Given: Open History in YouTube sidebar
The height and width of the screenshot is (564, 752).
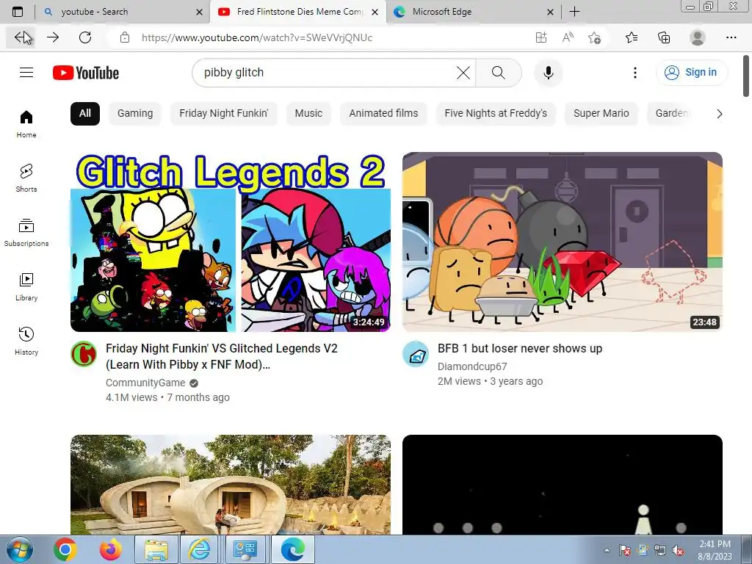Looking at the screenshot, I should [x=26, y=341].
